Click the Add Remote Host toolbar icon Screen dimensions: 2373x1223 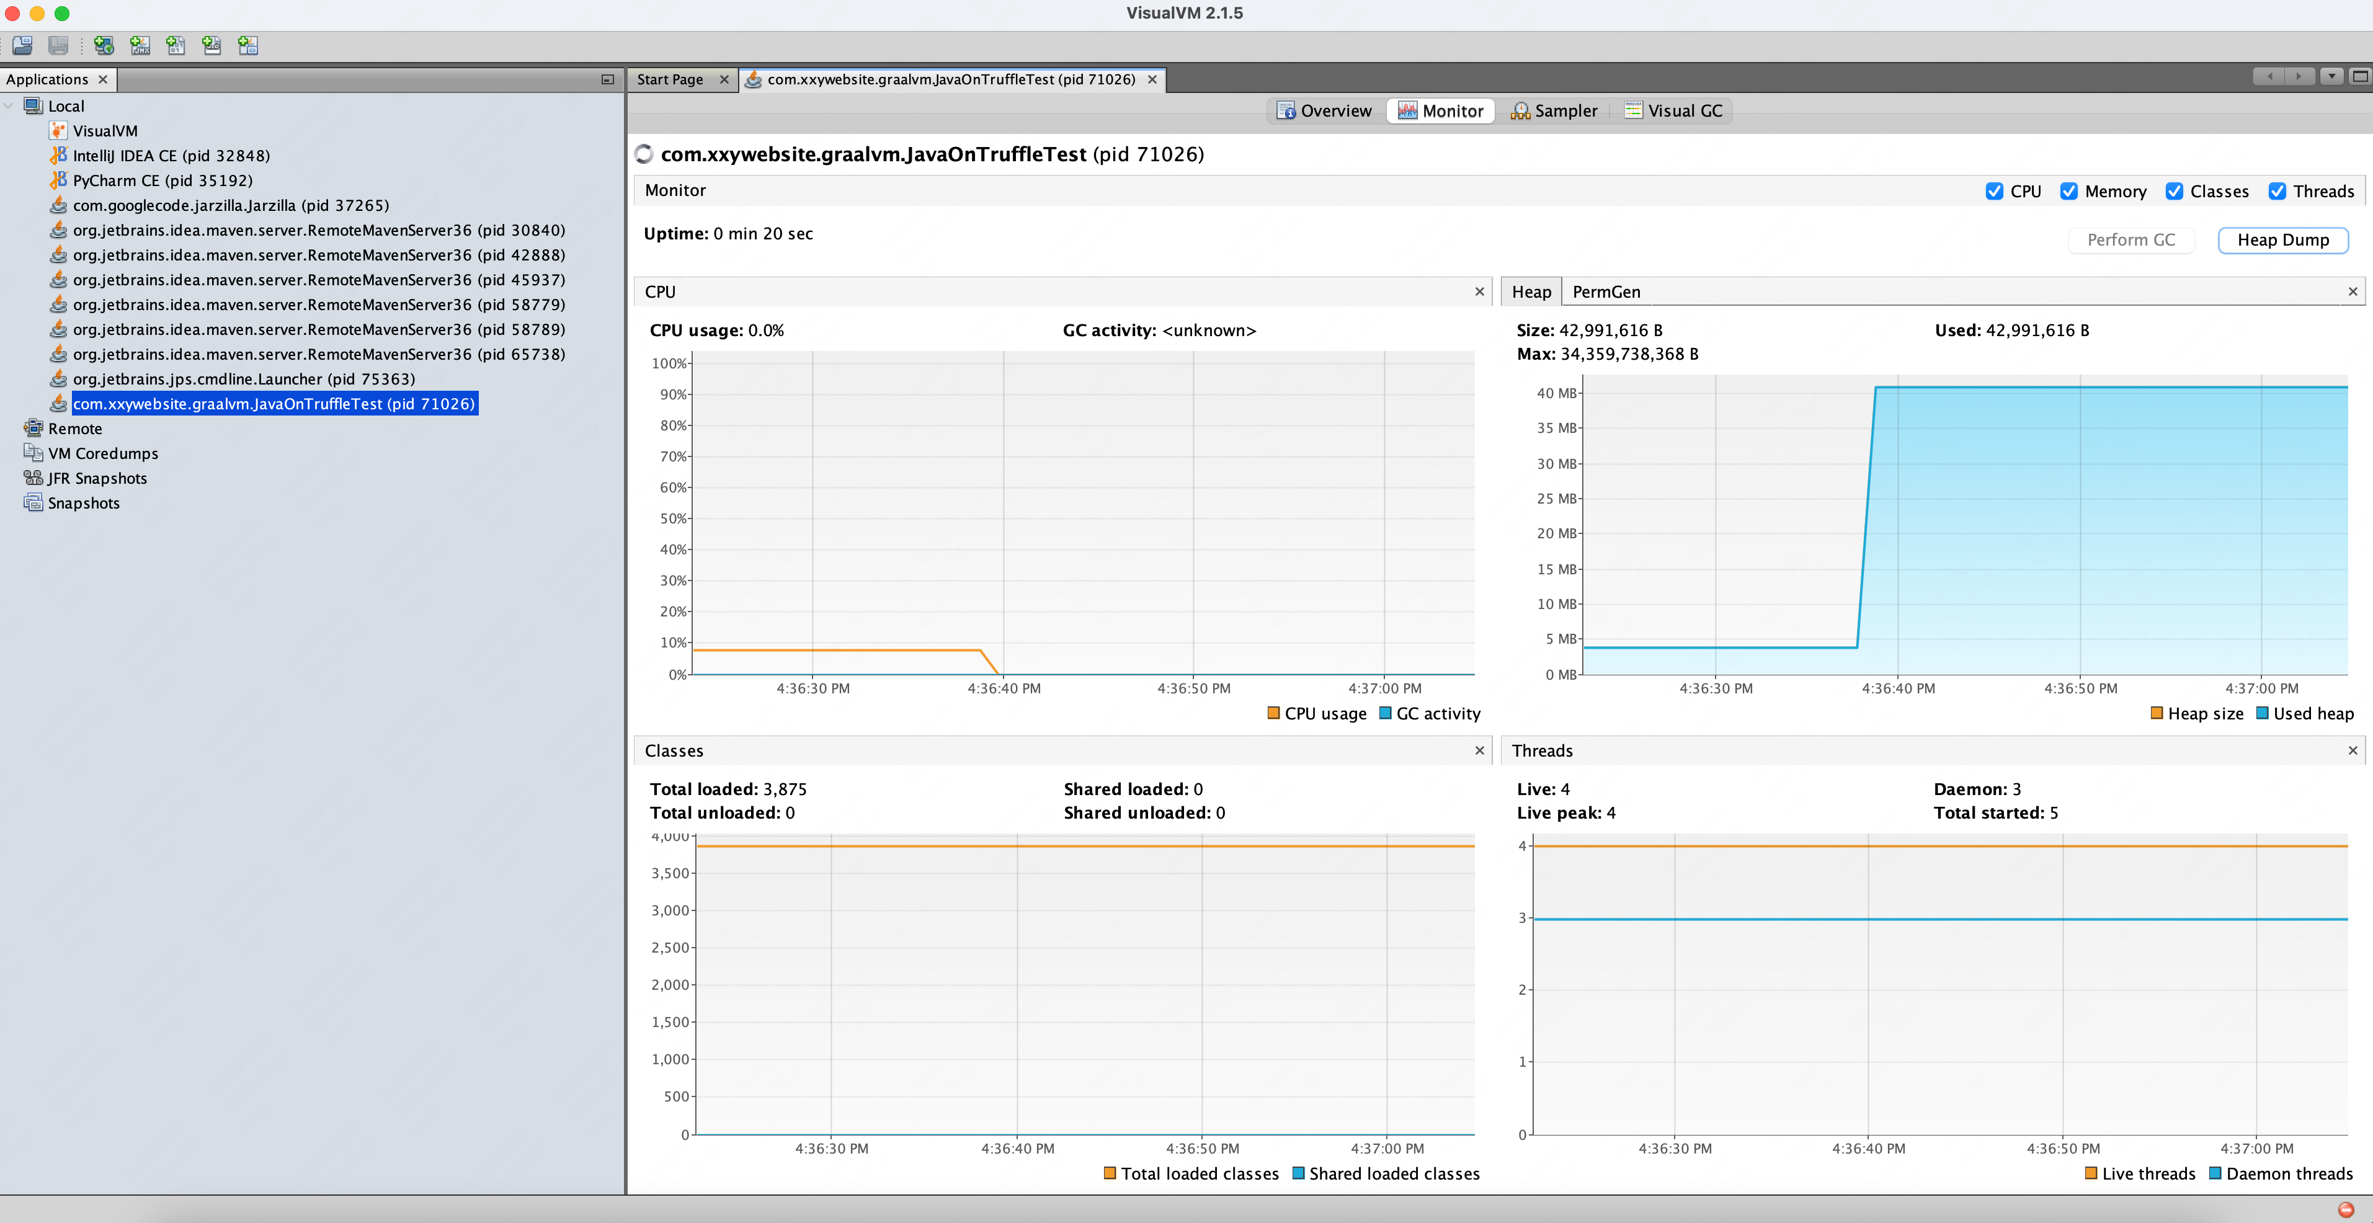coord(103,45)
